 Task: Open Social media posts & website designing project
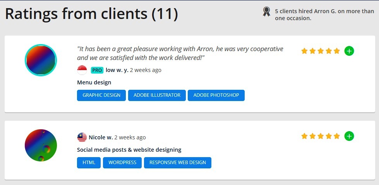click(129, 150)
